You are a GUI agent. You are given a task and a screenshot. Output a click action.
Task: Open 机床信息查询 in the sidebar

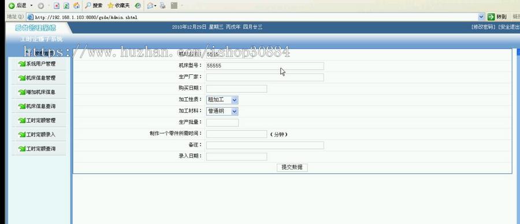click(40, 107)
